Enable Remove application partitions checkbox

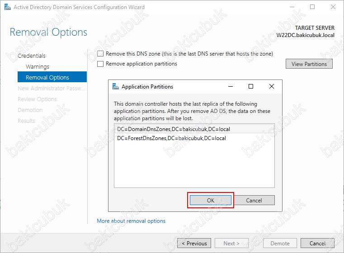[x=100, y=64]
